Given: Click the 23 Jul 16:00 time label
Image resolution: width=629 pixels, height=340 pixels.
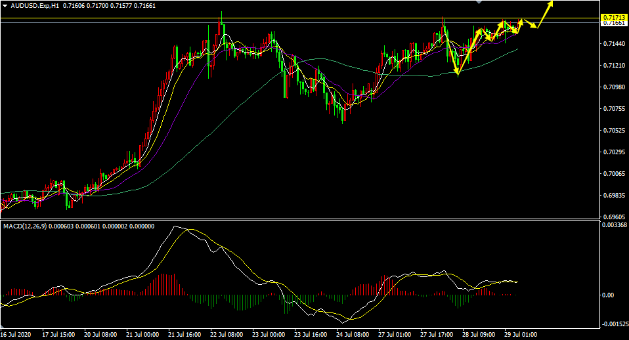Looking at the screenshot, I should pos(311,334).
